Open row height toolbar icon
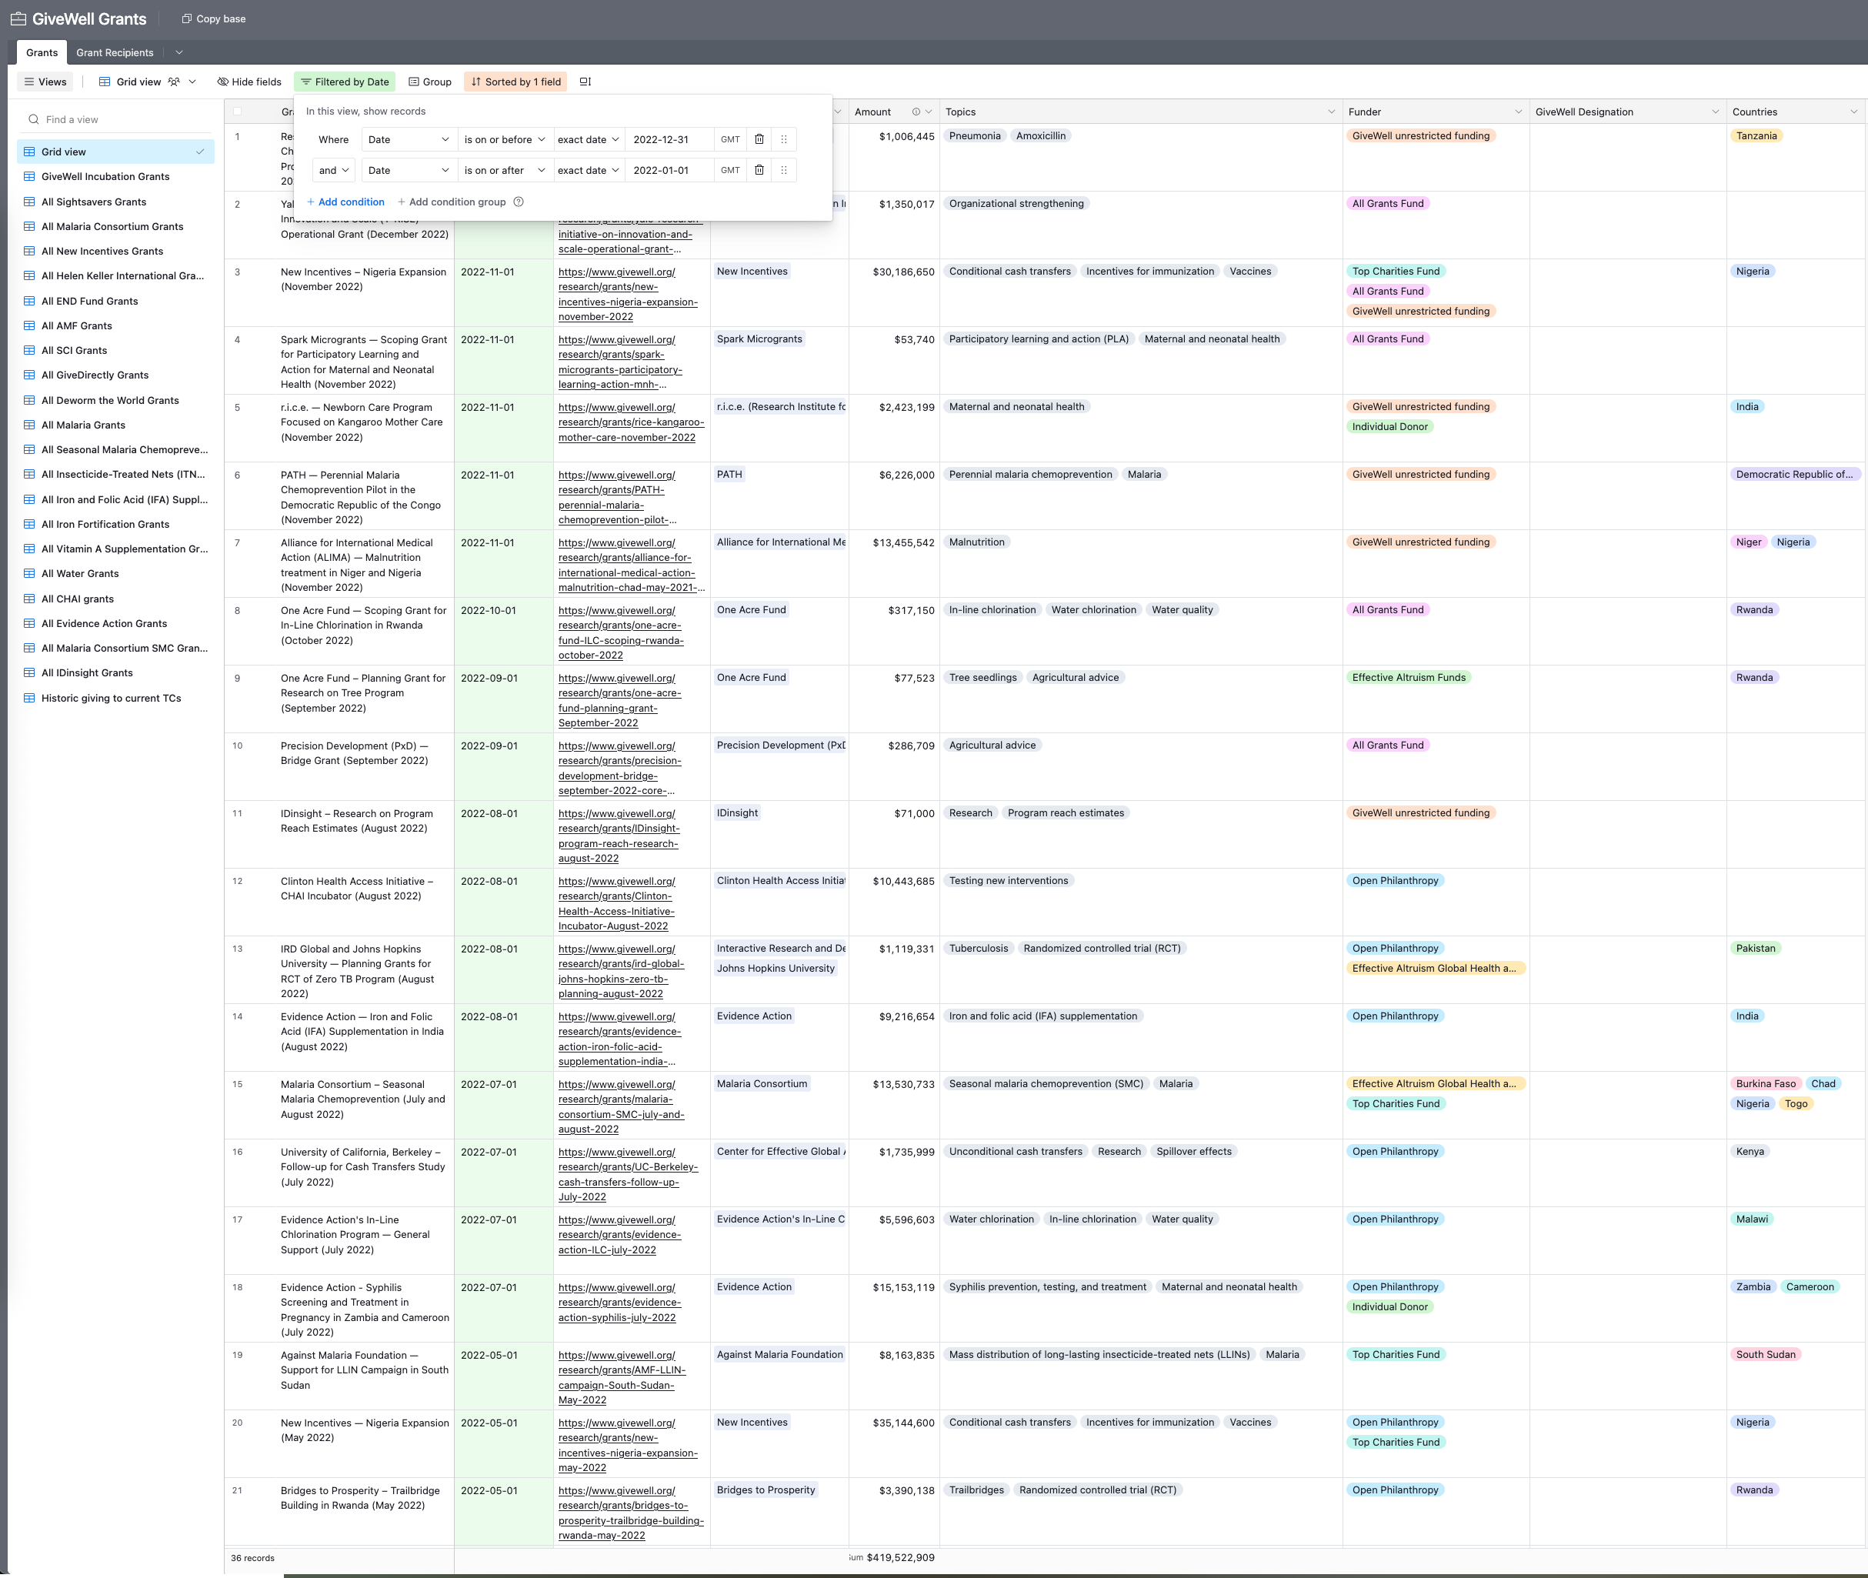Viewport: 1868px width, 1578px height. pyautogui.click(x=585, y=82)
